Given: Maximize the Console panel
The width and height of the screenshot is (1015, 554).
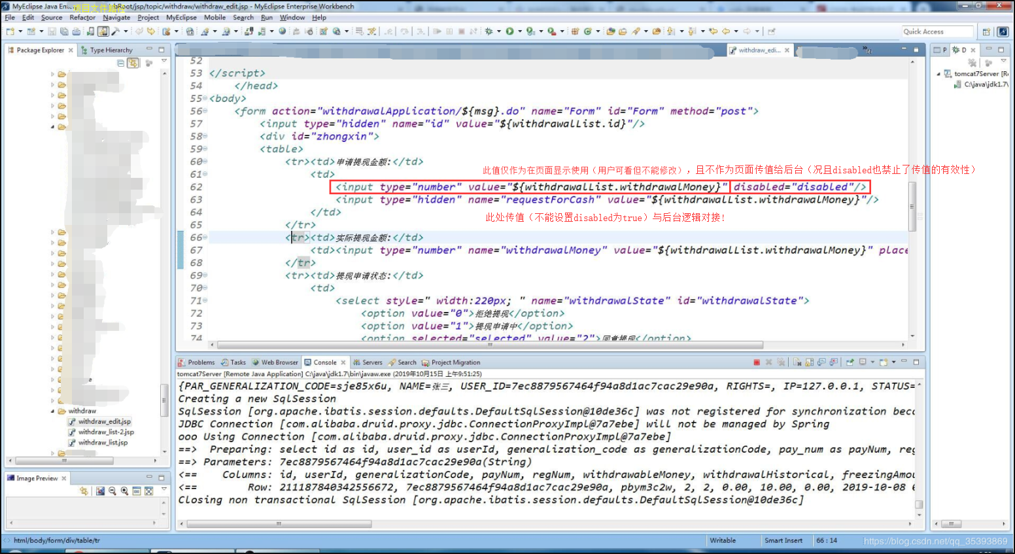Looking at the screenshot, I should [x=916, y=362].
